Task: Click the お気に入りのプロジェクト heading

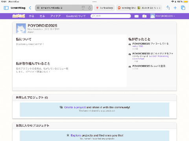Action: [33, 125]
